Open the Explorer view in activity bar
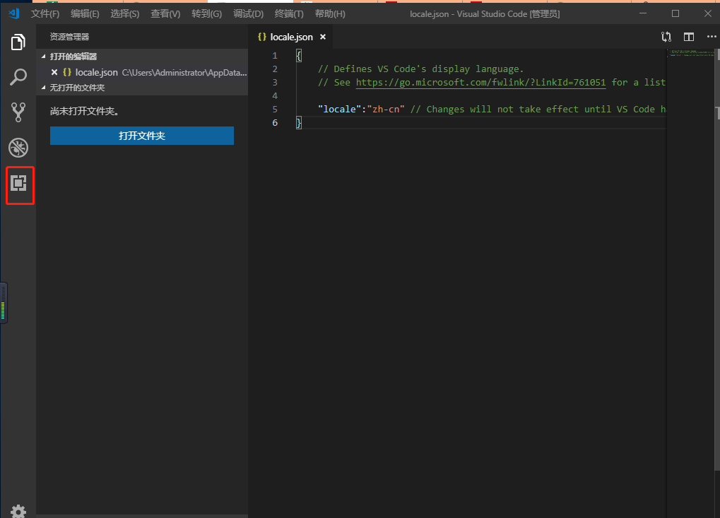The image size is (720, 518). pos(18,42)
